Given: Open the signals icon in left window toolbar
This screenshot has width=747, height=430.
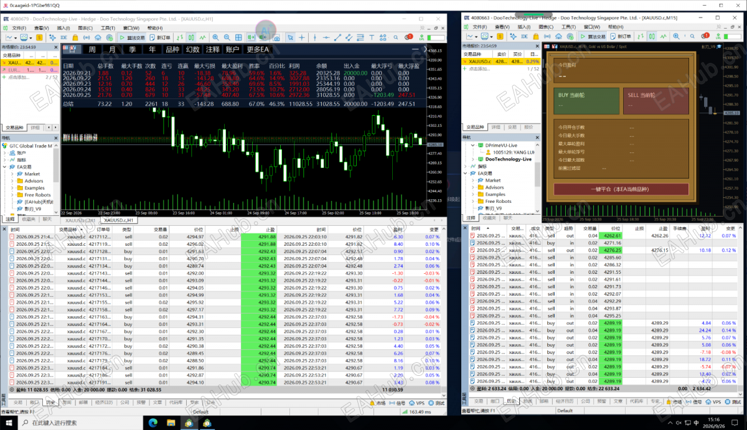Looking at the screenshot, I should pos(87,37).
